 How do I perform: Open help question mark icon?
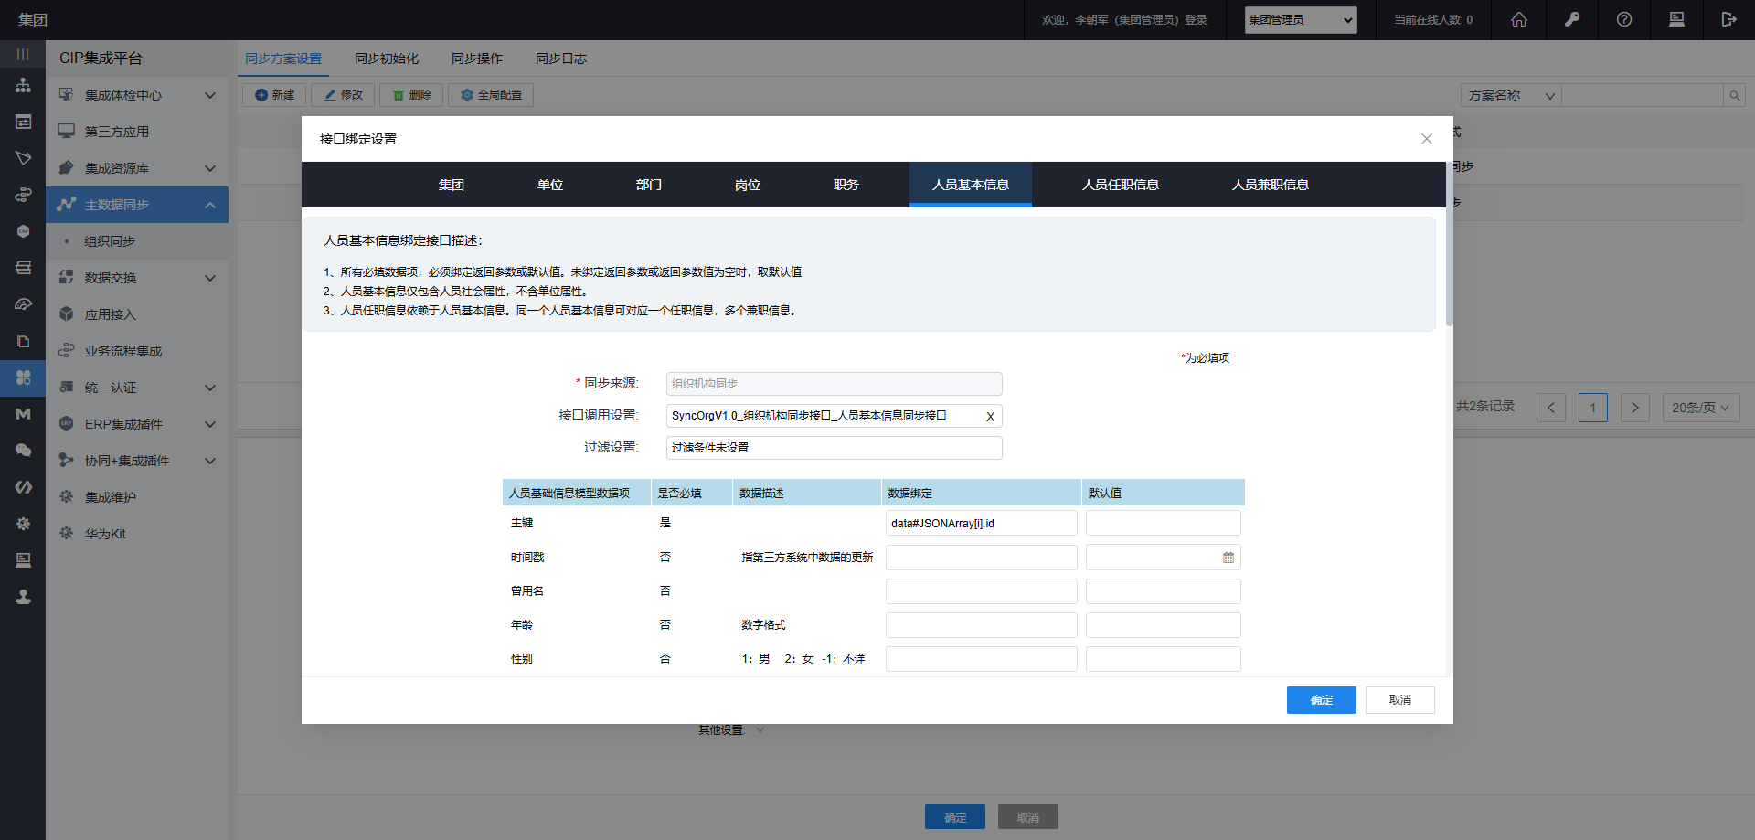[x=1624, y=19]
